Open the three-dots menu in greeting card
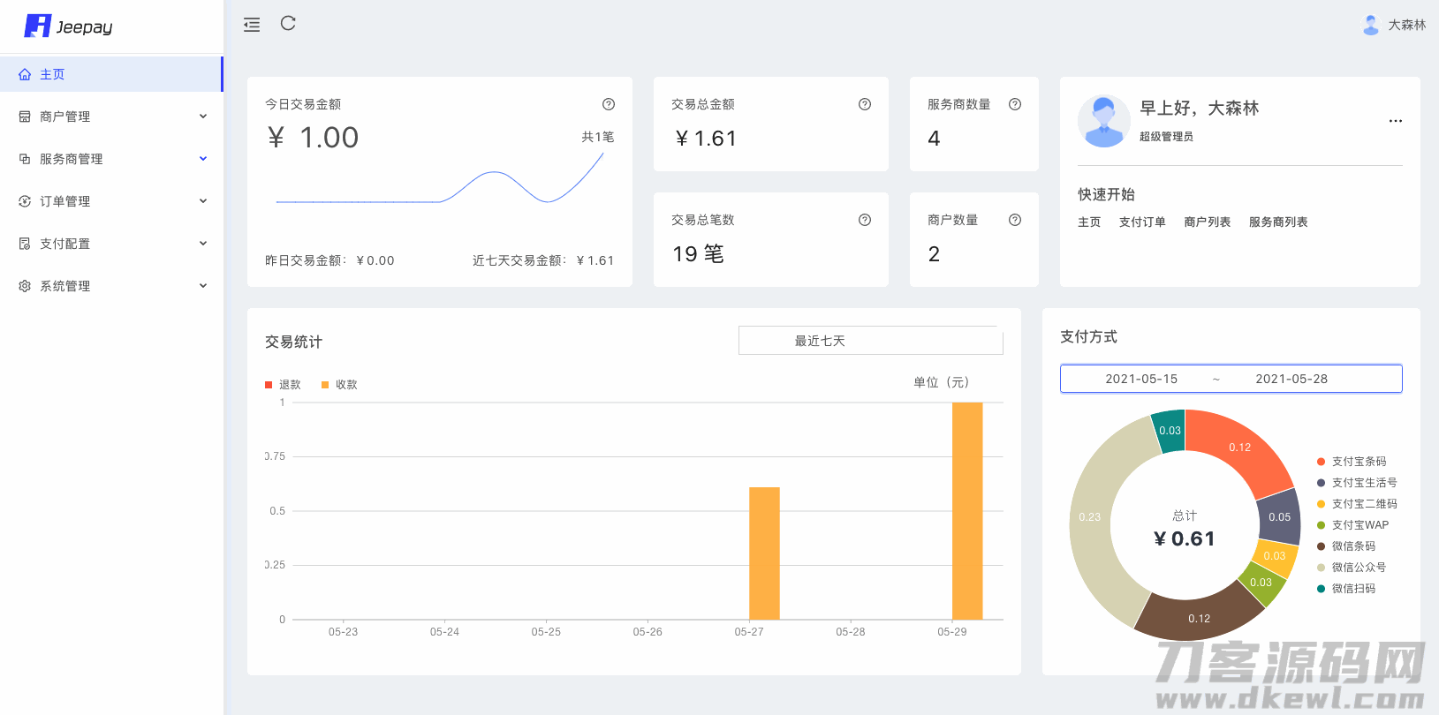This screenshot has width=1439, height=715. (x=1395, y=121)
